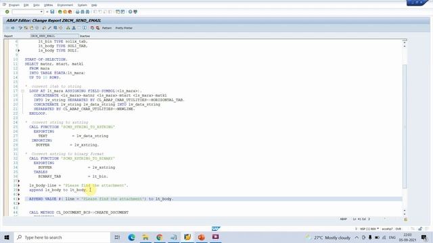Click the 'ecohp7' server name in status bar
Image resolution: width=433 pixels, height=243 pixels.
[x=387, y=229]
